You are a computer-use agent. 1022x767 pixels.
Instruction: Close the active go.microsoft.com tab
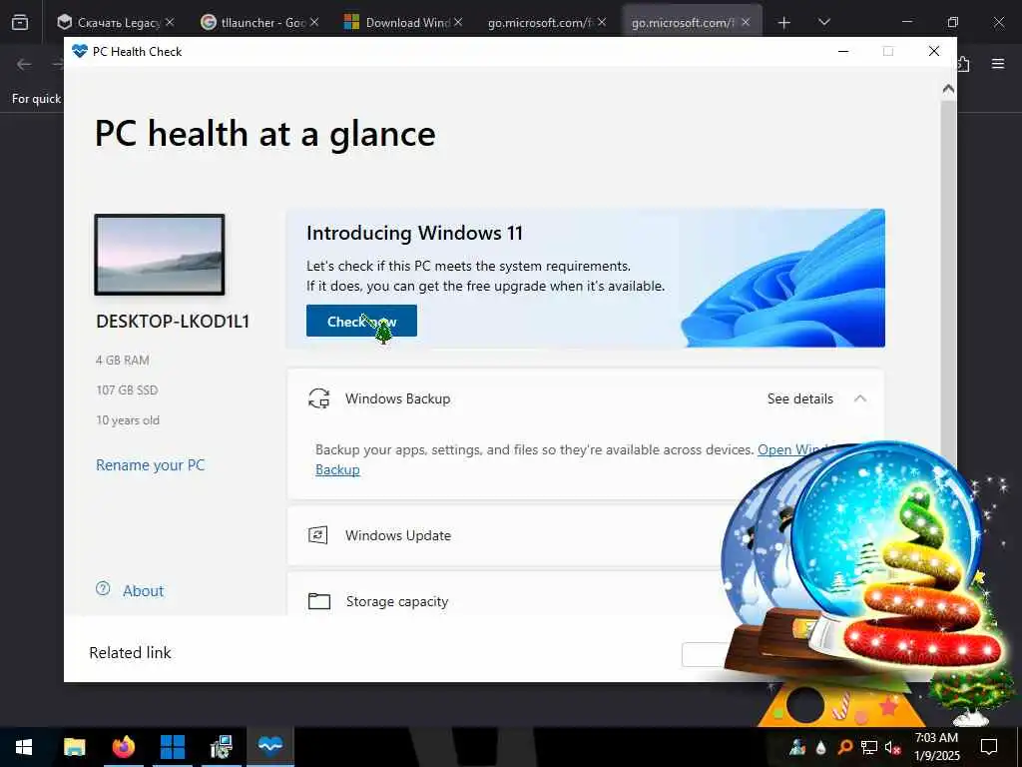point(746,22)
